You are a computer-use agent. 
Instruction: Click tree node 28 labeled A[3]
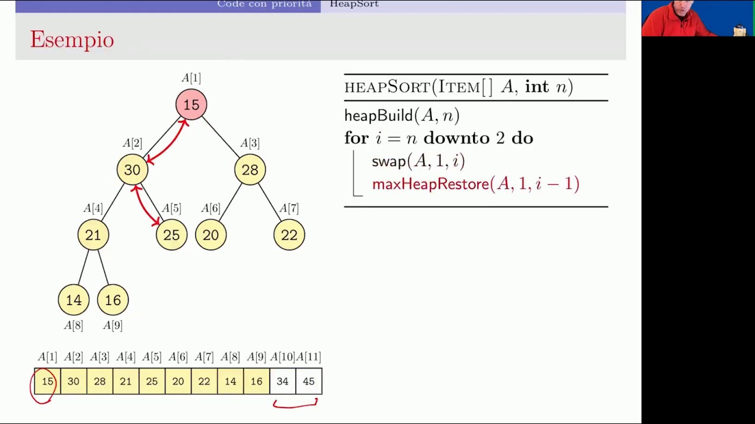coord(250,170)
